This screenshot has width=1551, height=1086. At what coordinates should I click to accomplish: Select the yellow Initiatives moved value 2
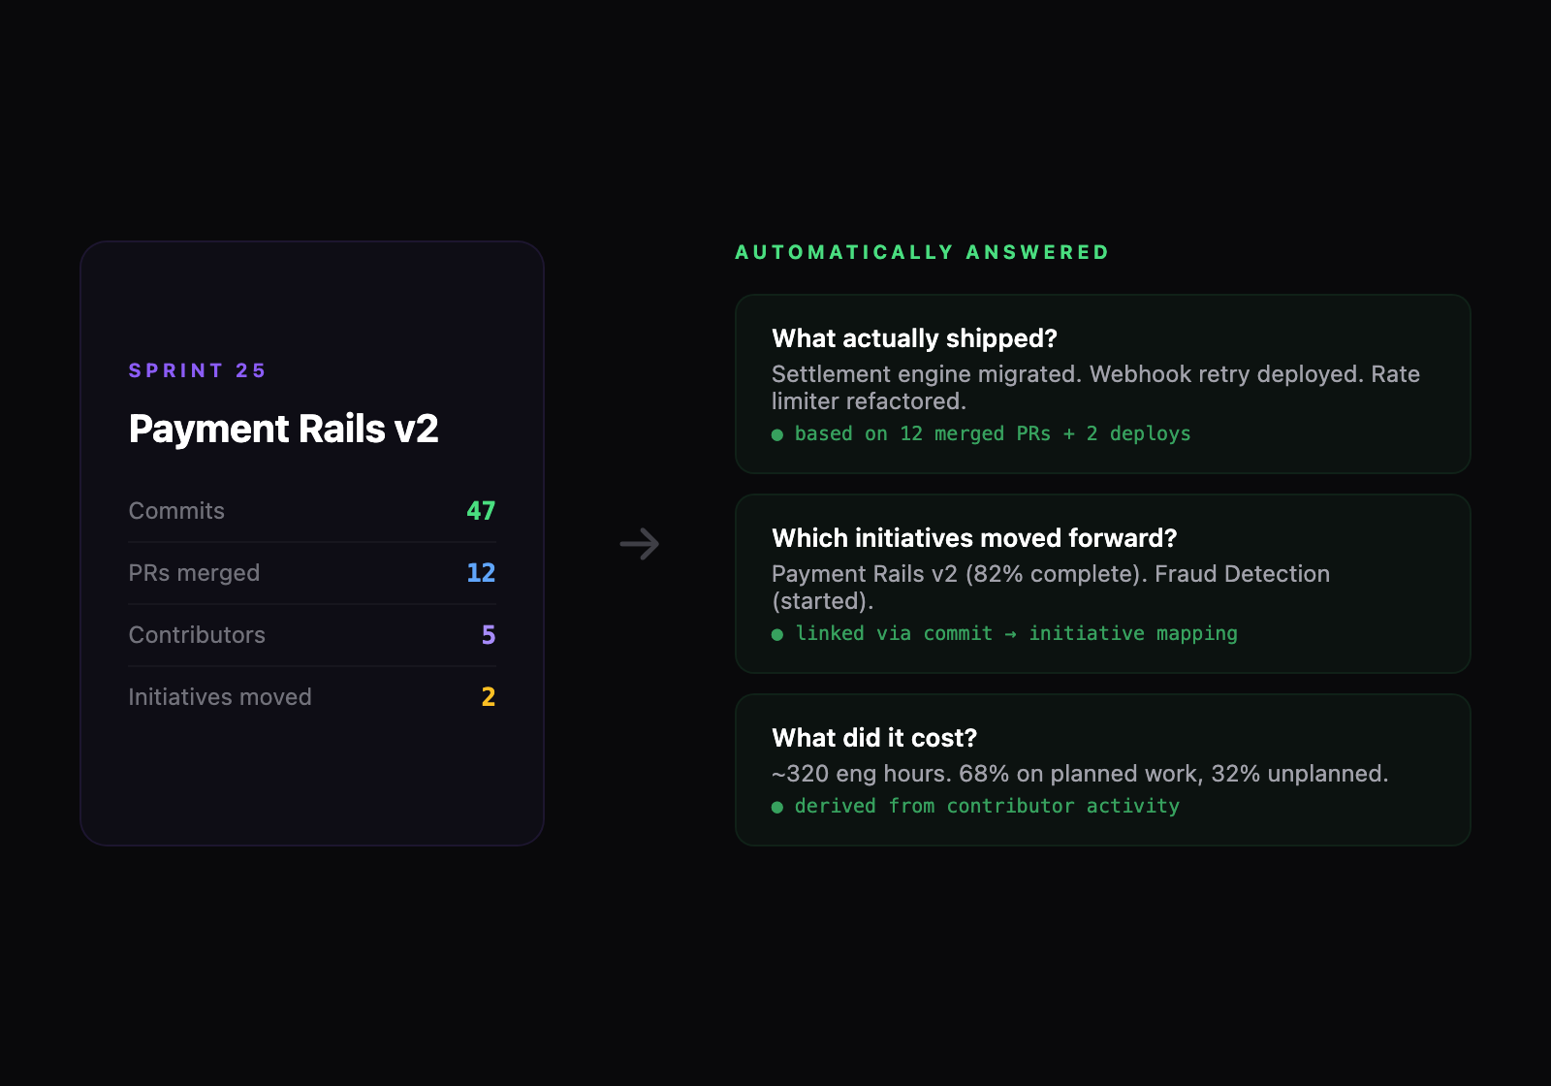click(488, 697)
